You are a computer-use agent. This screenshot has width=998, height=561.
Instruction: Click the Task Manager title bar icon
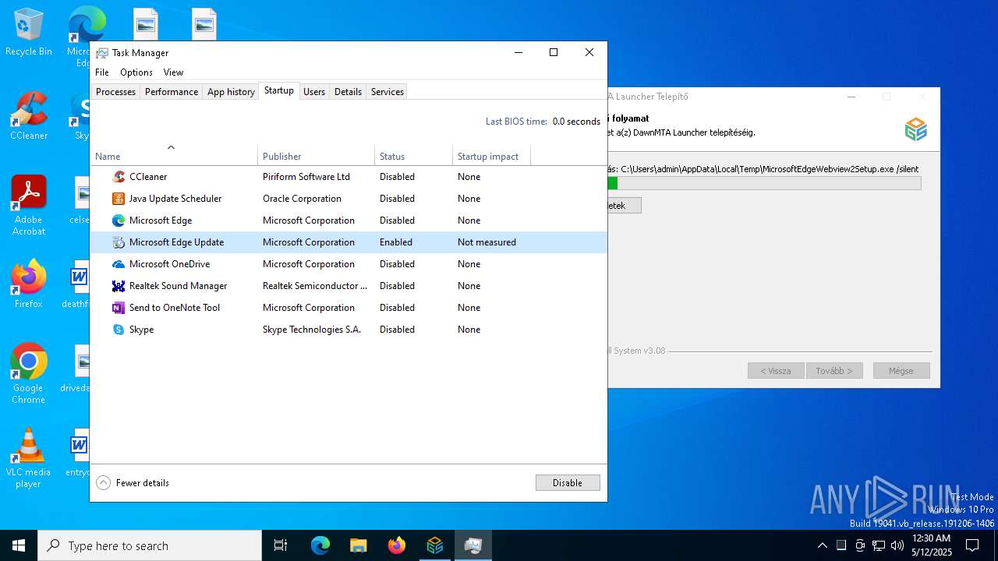pos(102,53)
